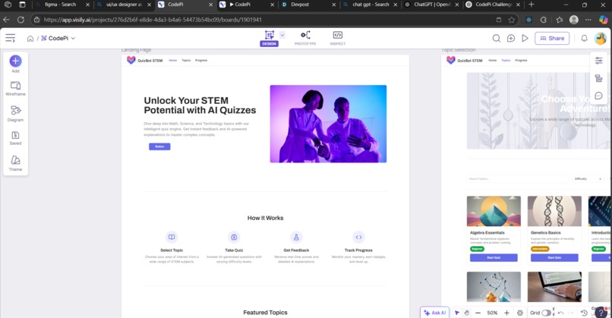Viewport: 612px width, 318px height.
Task: Open the comments panel icon
Action: point(599,96)
